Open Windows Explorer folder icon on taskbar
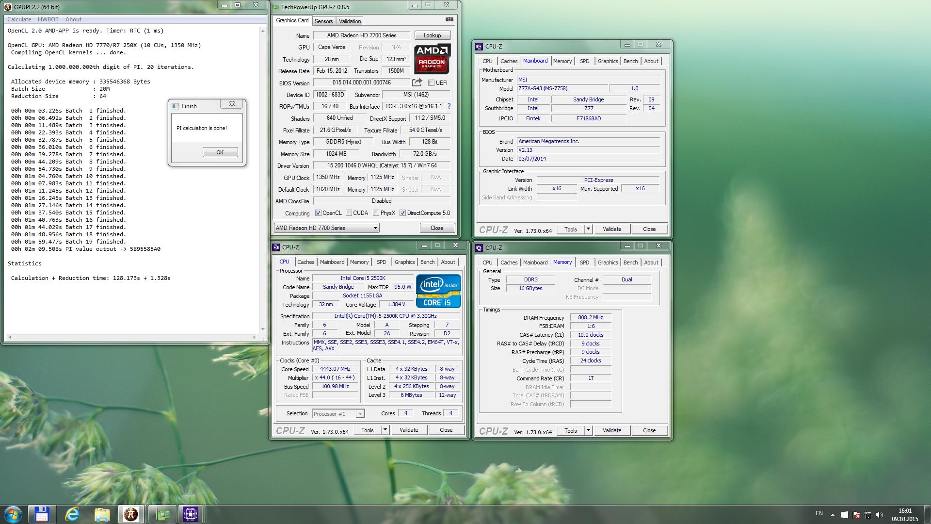931x524 pixels. pyautogui.click(x=102, y=514)
